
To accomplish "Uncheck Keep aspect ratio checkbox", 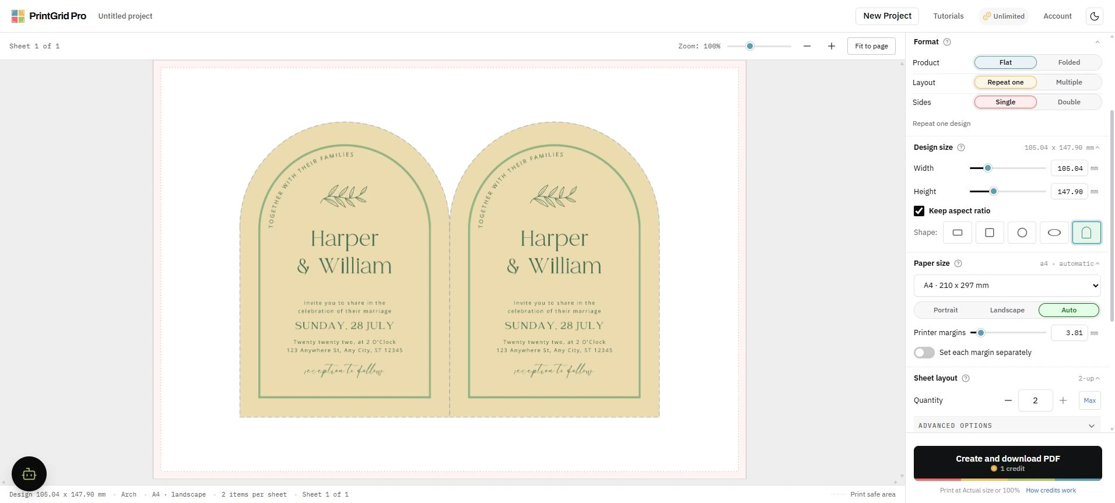I will coord(919,211).
